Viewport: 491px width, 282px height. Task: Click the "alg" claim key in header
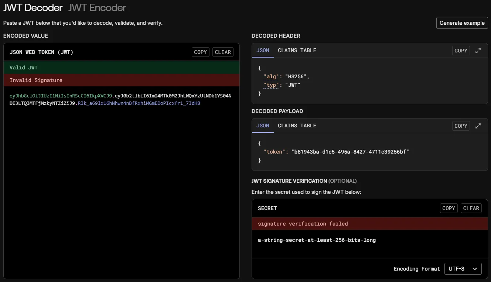pyautogui.click(x=271, y=76)
